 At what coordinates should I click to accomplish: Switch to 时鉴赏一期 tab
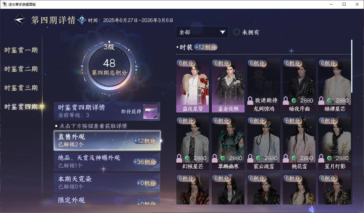pyautogui.click(x=21, y=50)
